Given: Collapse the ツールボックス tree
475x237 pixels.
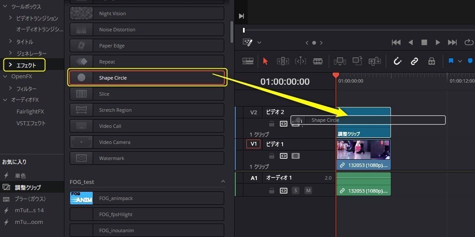Looking at the screenshot, I should pos(5,7).
